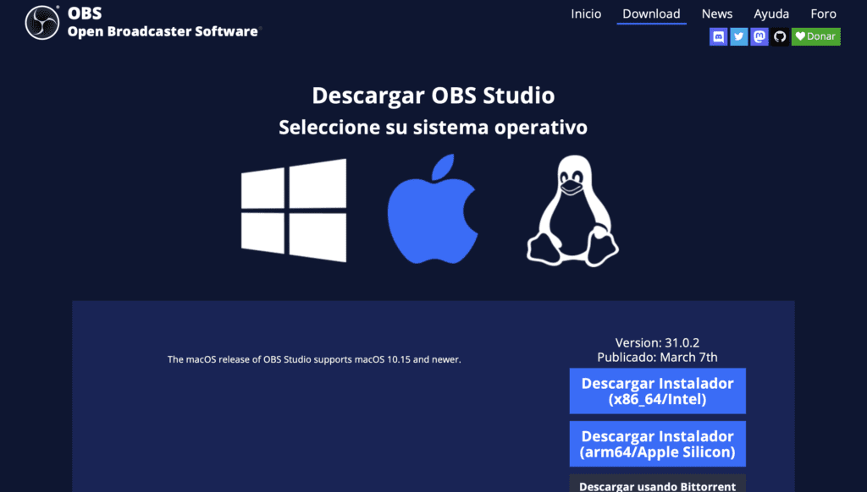Image resolution: width=867 pixels, height=492 pixels.
Task: Click the macOS 10.15 support note text
Action: coord(314,359)
